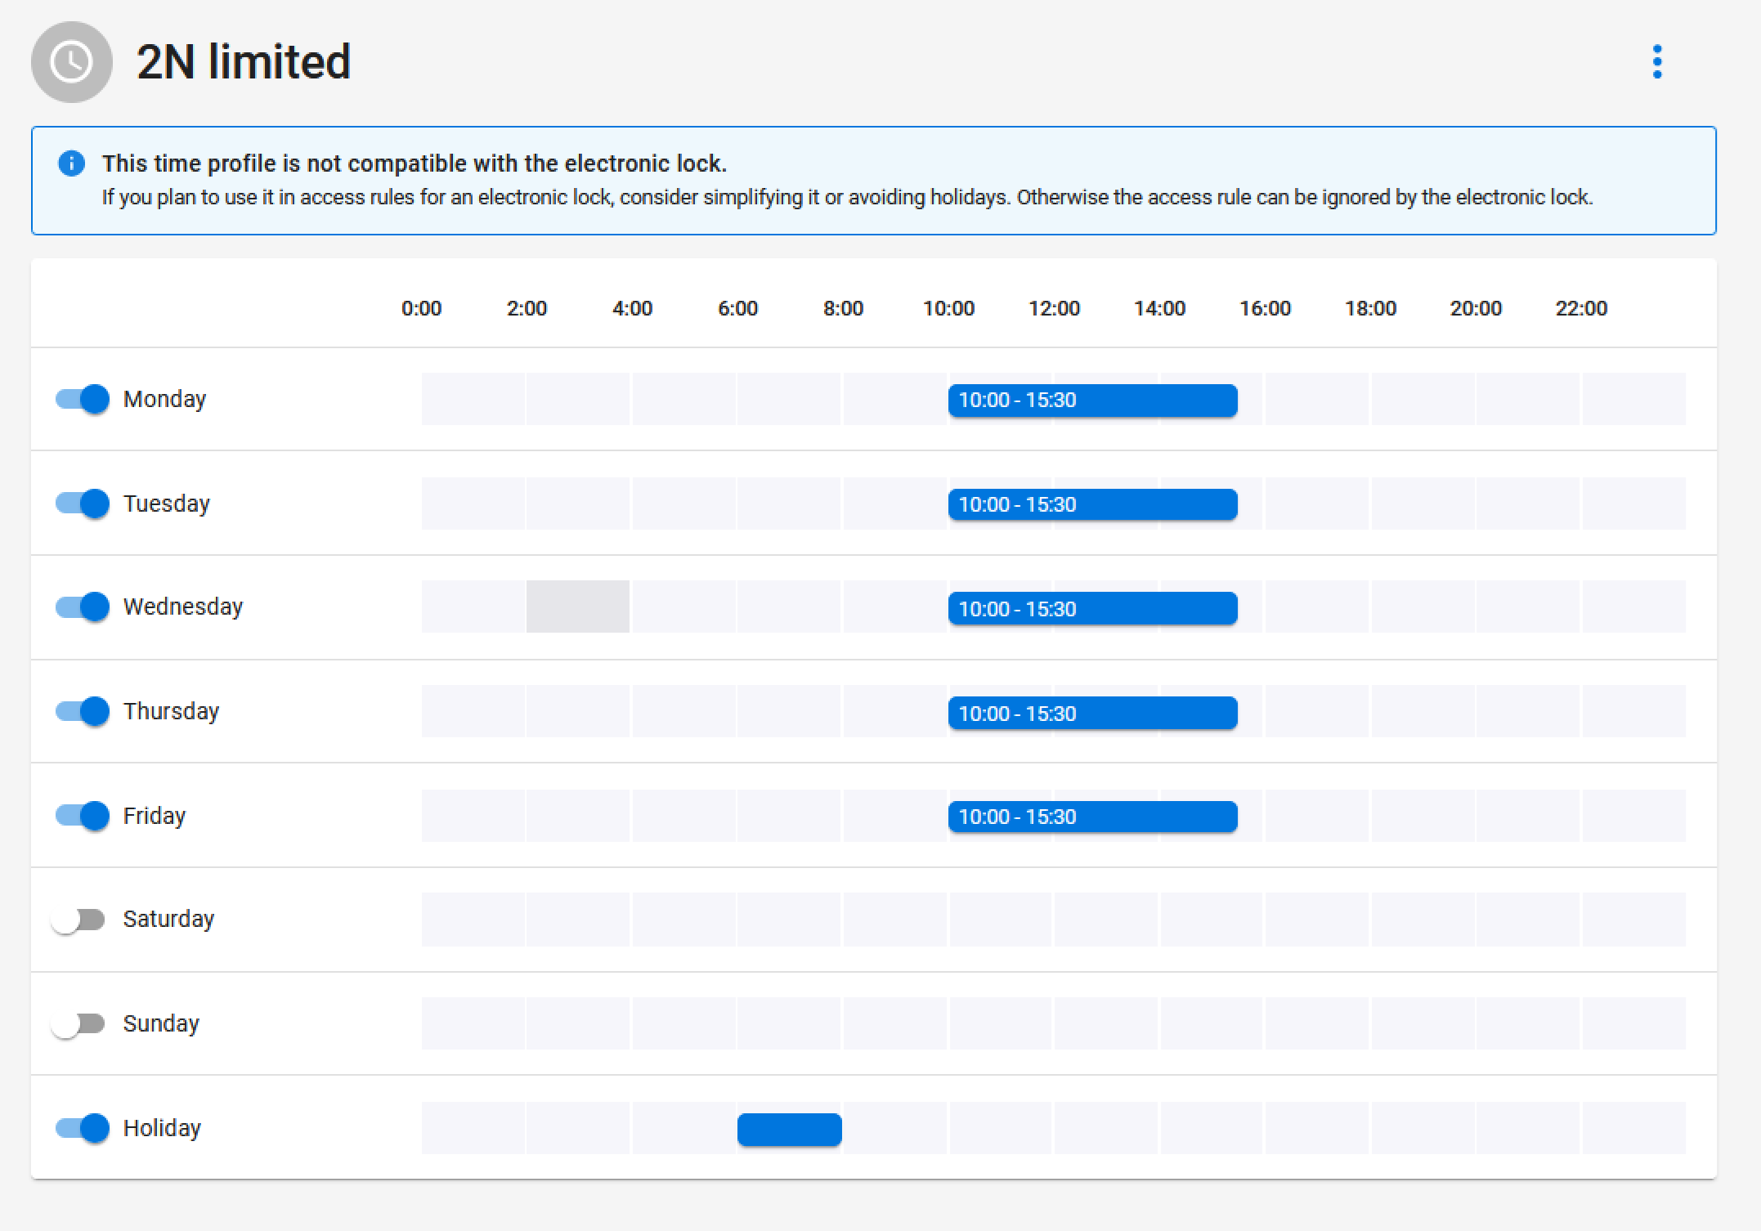Click the 22:00 time header

tap(1581, 308)
